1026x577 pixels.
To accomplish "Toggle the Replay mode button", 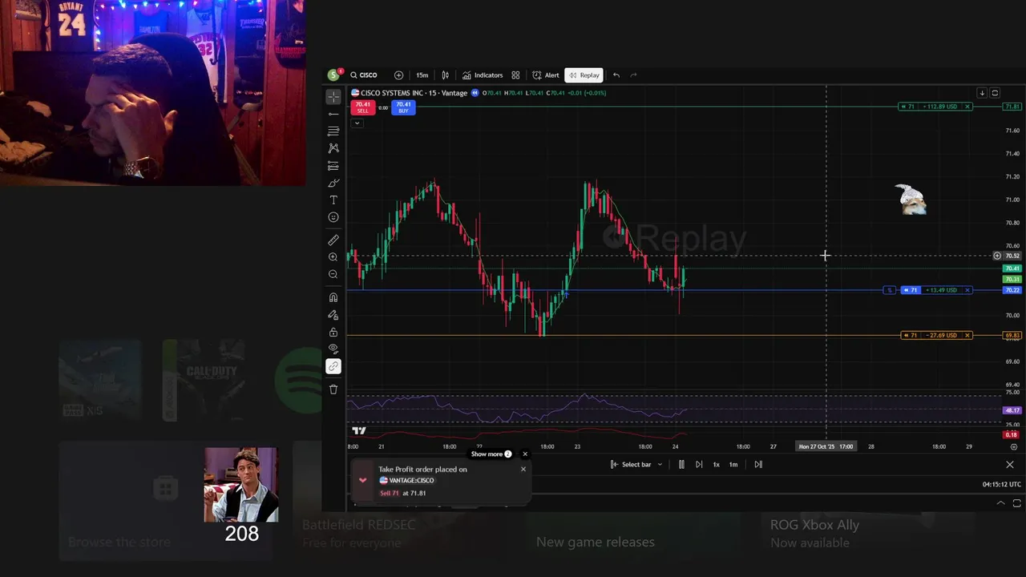I will pos(584,75).
